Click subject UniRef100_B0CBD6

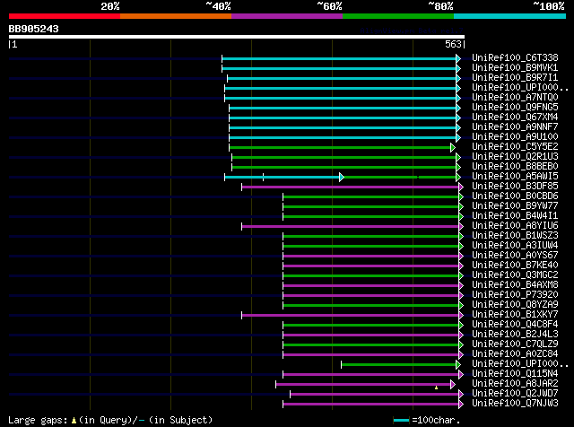pyautogui.click(x=515, y=196)
